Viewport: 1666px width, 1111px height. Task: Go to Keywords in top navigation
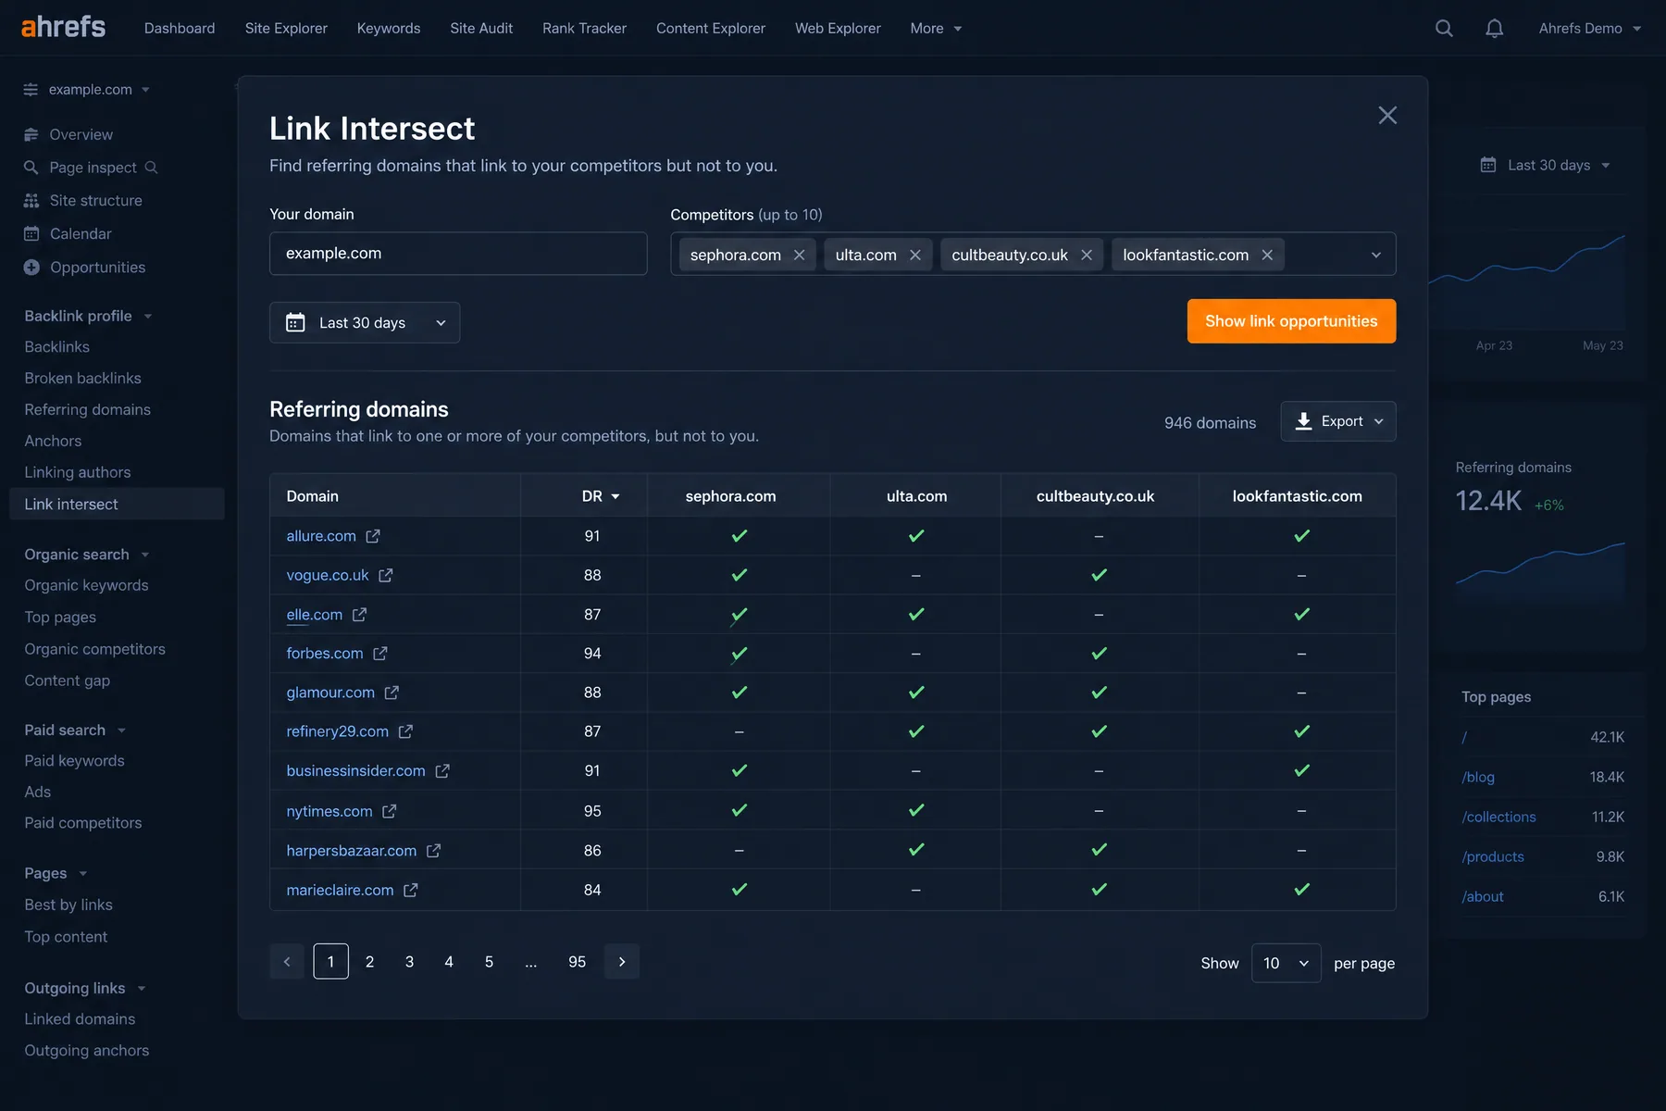tap(389, 29)
